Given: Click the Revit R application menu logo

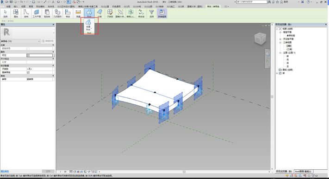Looking at the screenshot, I should point(2,2).
